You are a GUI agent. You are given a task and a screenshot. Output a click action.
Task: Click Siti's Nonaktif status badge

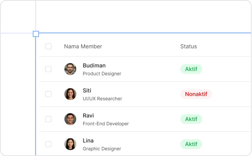196,94
